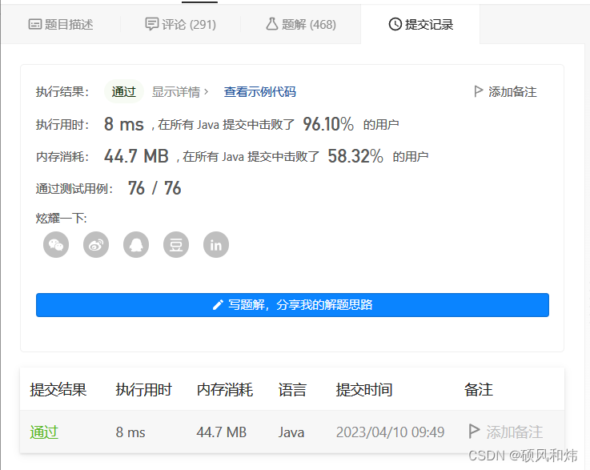Expand 显示详情 result details
This screenshot has width=590, height=470.
pos(180,92)
